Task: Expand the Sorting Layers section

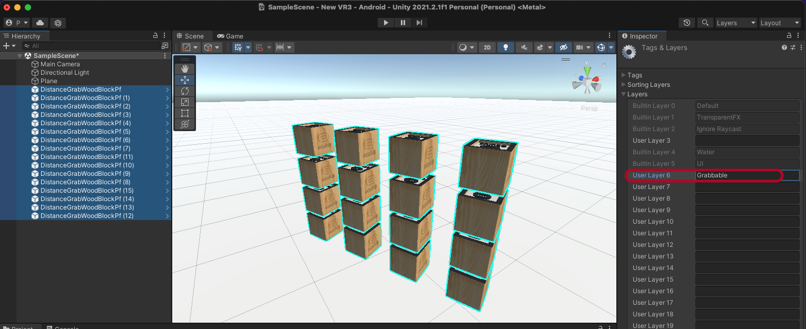Action: tap(624, 85)
